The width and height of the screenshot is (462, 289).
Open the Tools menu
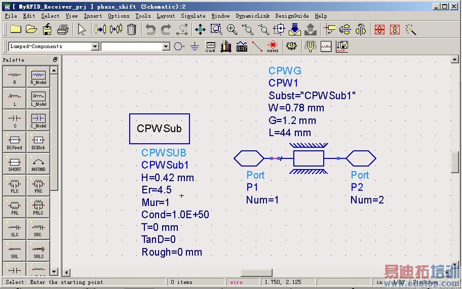143,16
